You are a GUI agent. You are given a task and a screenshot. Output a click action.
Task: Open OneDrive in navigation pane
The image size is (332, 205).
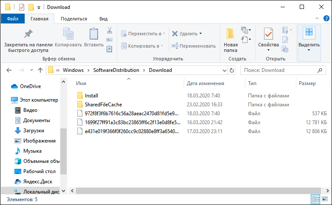(x=30, y=86)
